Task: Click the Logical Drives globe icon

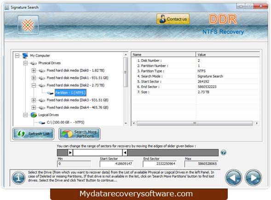Action: (34, 115)
